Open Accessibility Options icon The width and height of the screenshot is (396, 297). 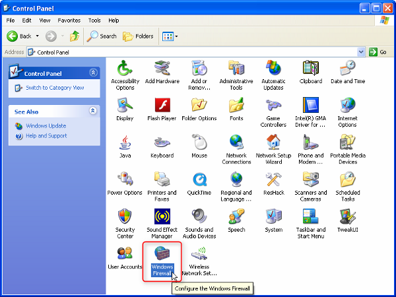[125, 69]
